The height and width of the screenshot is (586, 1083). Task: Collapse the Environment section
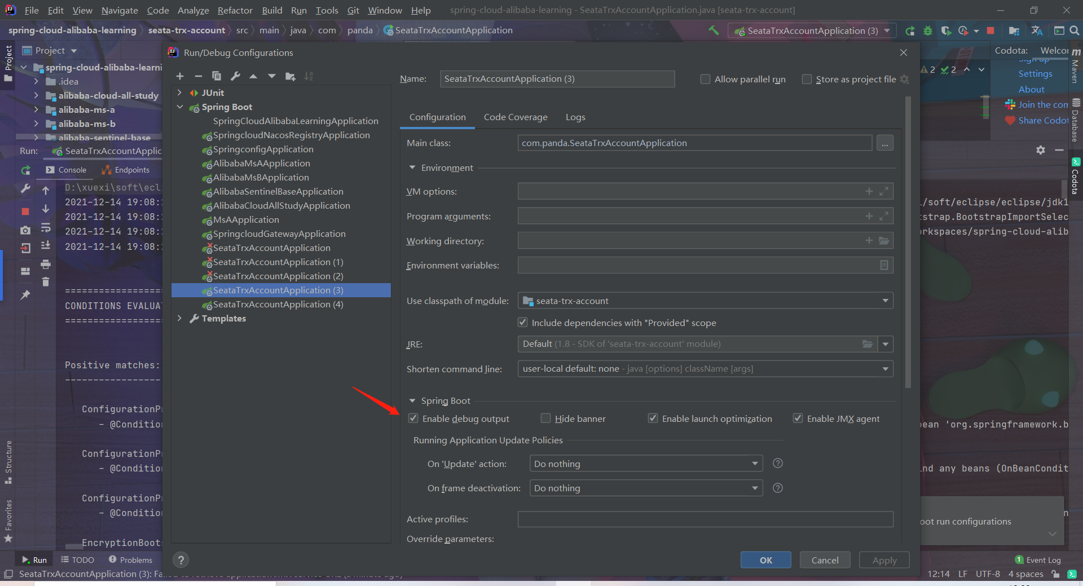click(x=411, y=168)
